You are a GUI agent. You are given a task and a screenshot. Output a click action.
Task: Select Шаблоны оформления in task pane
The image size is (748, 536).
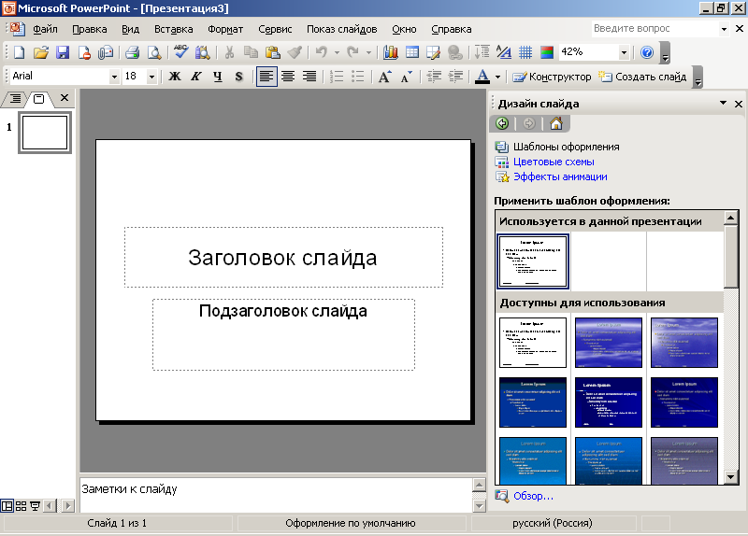[566, 147]
